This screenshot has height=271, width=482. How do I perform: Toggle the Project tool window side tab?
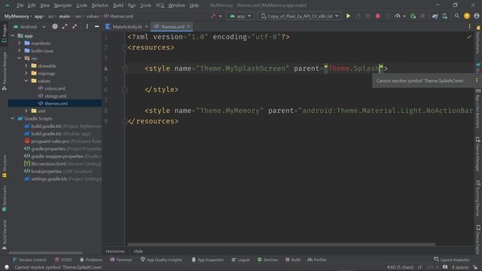(x=5, y=33)
